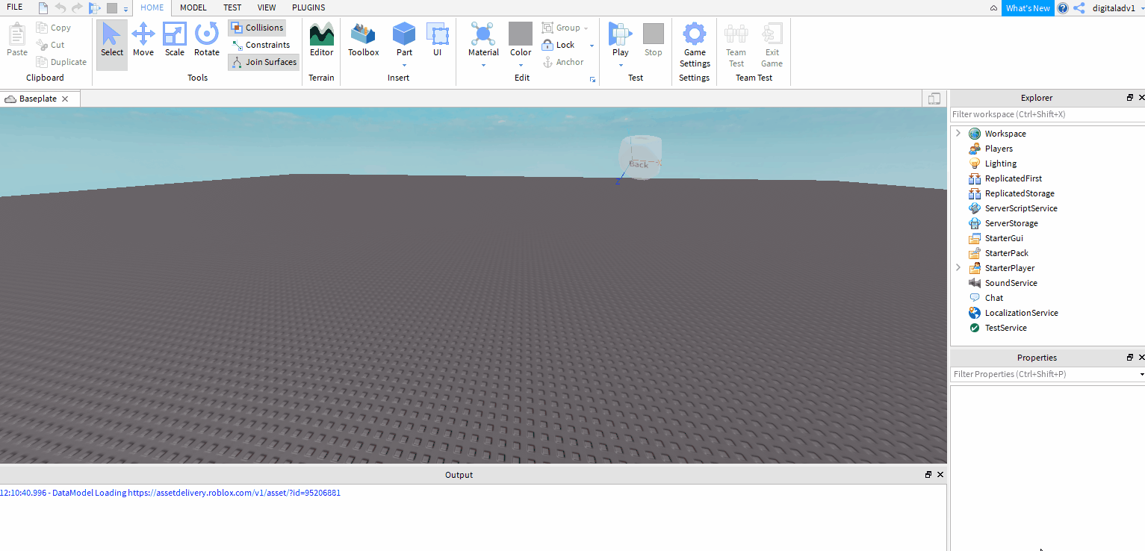Click the What's New button
This screenshot has width=1145, height=551.
1028,8
